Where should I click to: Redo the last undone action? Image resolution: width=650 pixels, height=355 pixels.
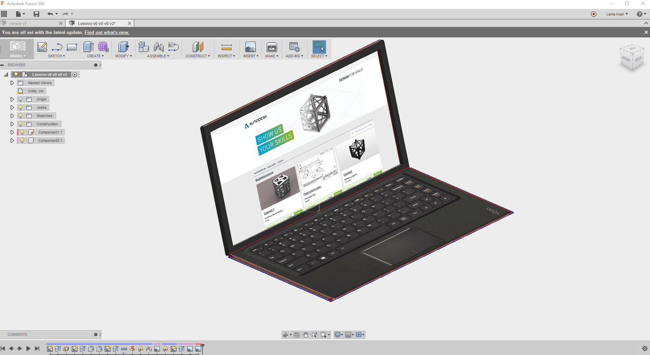[x=65, y=14]
